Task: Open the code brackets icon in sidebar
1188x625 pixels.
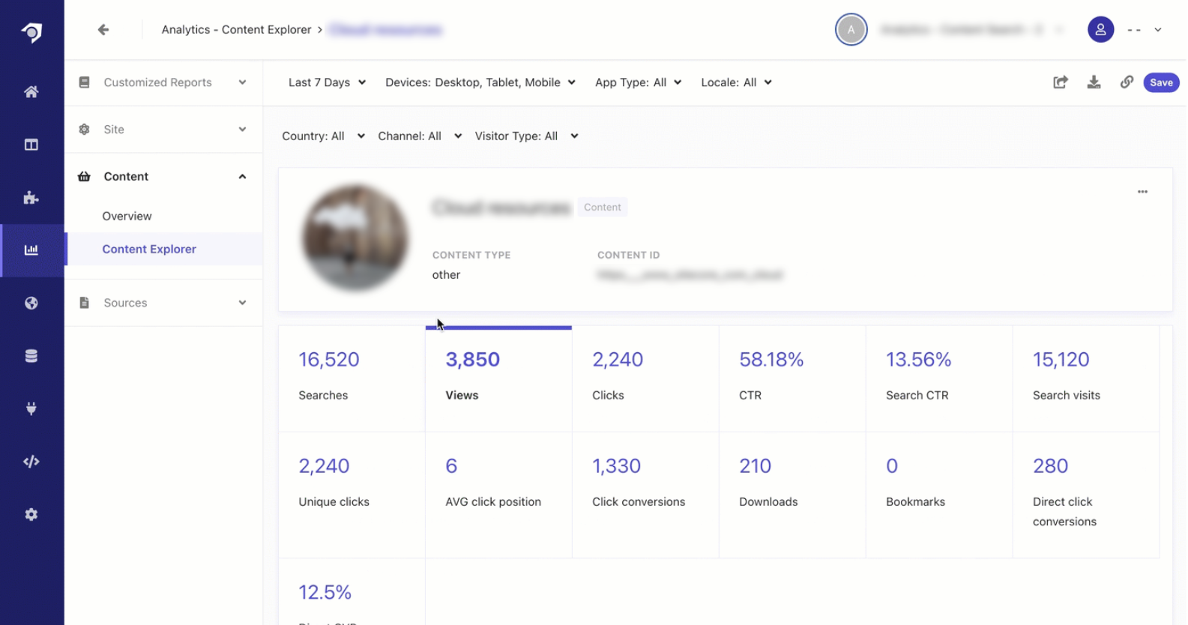Action: pyautogui.click(x=31, y=462)
